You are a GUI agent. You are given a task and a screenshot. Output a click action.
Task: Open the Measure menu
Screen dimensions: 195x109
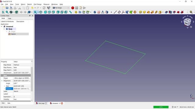46,4
